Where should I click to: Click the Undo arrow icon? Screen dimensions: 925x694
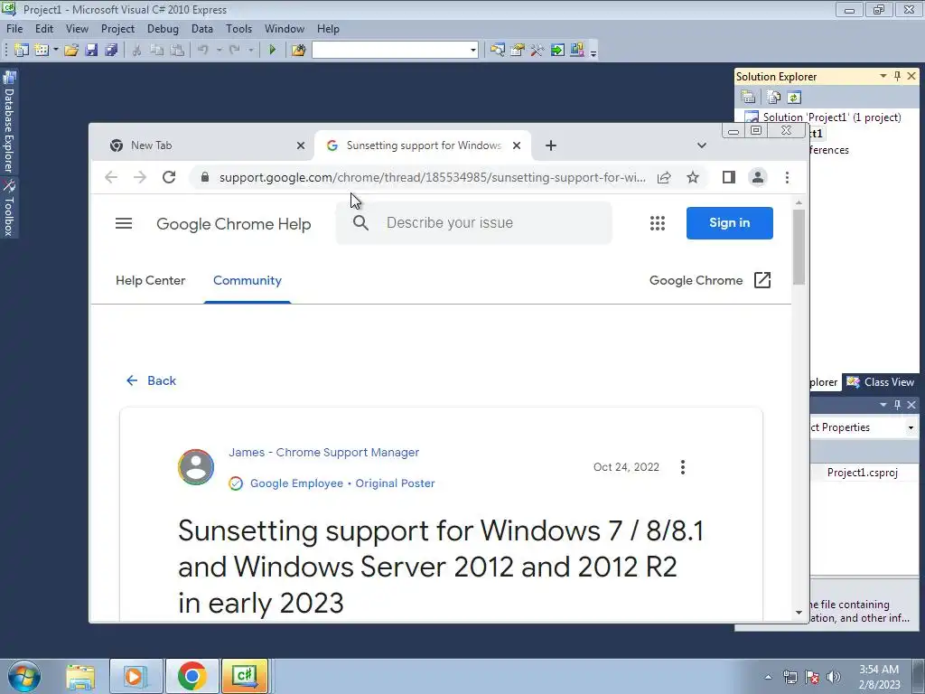(x=203, y=51)
